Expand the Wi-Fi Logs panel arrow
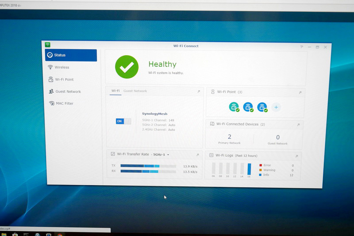Screen dimensions: 354x236 (296, 156)
